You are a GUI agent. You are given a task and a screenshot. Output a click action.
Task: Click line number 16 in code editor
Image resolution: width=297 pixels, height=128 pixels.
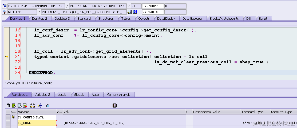coord(18,30)
